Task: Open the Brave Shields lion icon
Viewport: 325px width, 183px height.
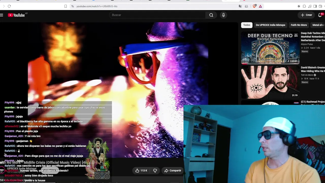Action: (x=255, y=6)
